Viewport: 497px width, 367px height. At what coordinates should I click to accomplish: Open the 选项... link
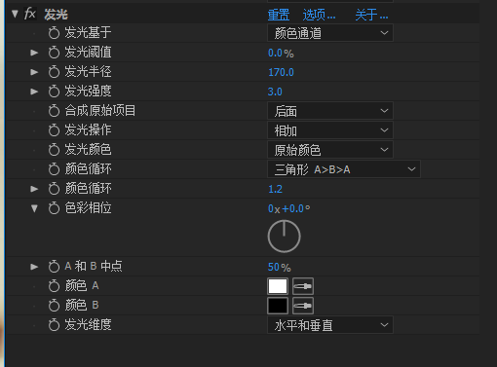(319, 15)
